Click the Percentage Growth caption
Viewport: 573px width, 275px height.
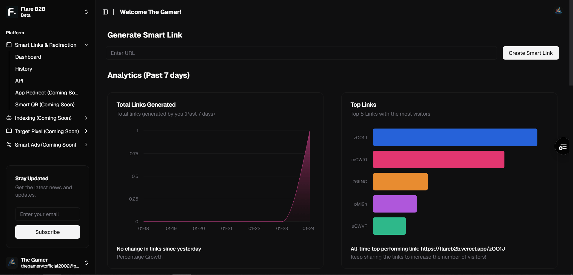140,257
